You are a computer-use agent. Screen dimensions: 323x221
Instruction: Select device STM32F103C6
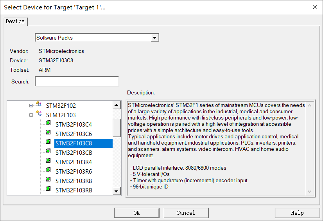74,134
